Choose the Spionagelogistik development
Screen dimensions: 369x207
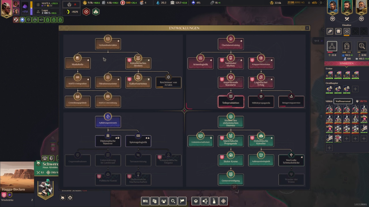(x=138, y=141)
